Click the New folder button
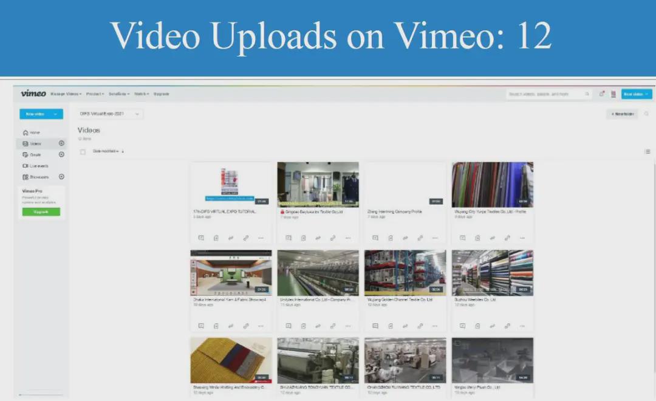The height and width of the screenshot is (401, 656). coord(622,114)
